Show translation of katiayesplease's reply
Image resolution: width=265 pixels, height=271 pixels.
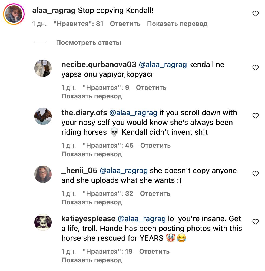click(92, 260)
